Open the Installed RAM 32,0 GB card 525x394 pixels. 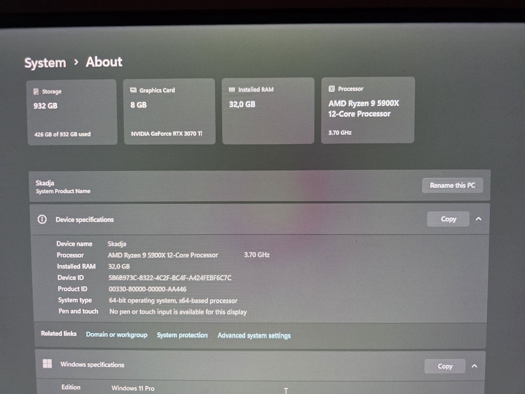268,111
